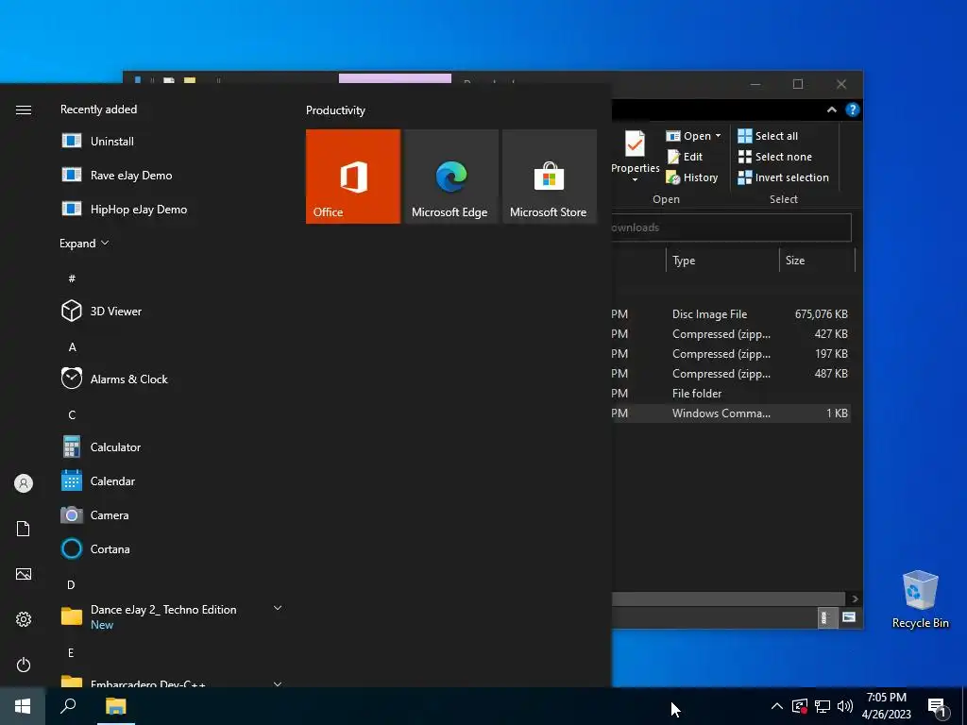967x725 pixels.
Task: Switch Explorer to large icons view
Action: [849, 617]
